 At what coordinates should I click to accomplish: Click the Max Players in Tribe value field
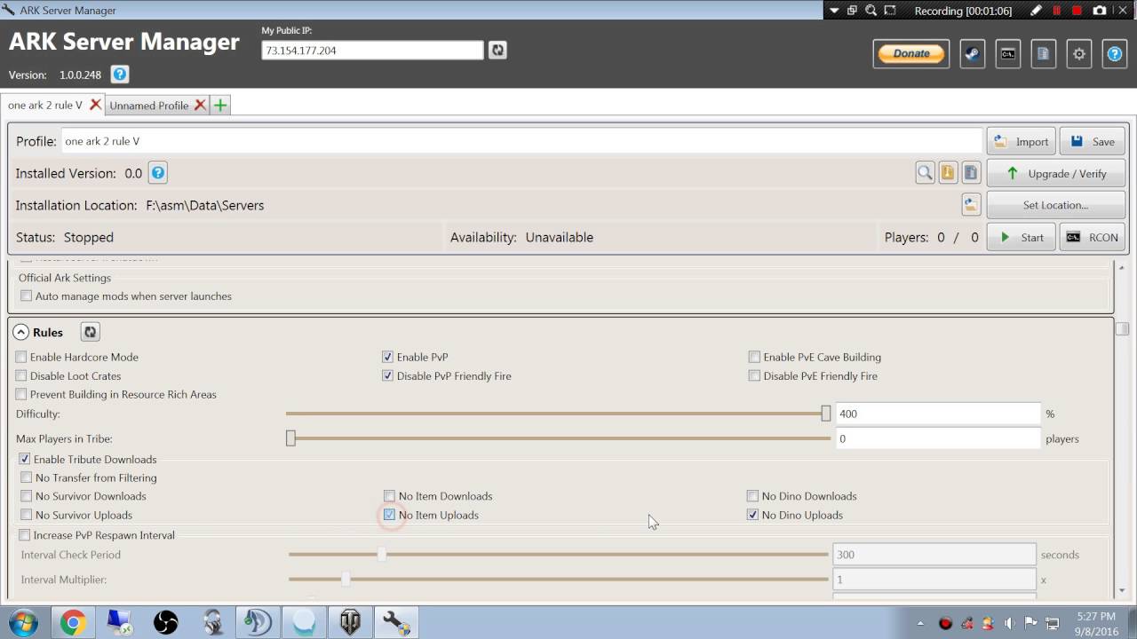[x=937, y=438]
